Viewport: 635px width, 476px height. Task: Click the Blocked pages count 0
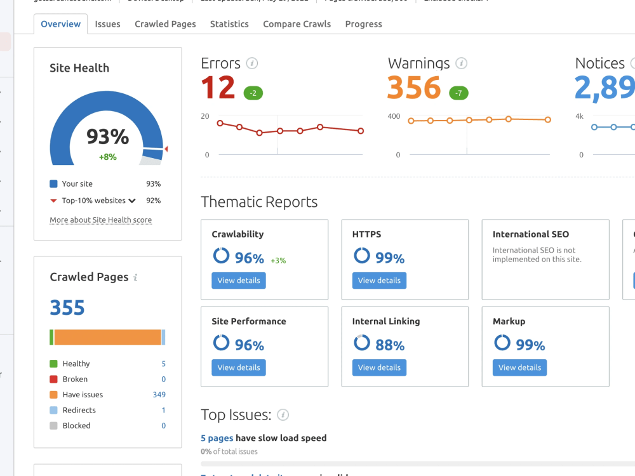164,426
